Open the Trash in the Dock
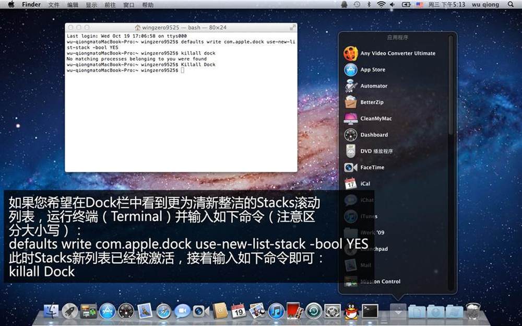 [x=473, y=311]
